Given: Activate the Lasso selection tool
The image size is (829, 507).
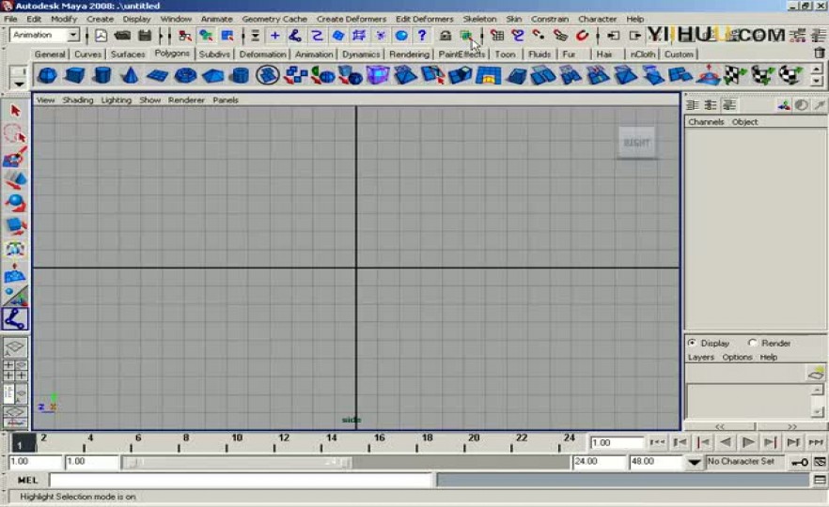Looking at the screenshot, I should click(x=15, y=134).
